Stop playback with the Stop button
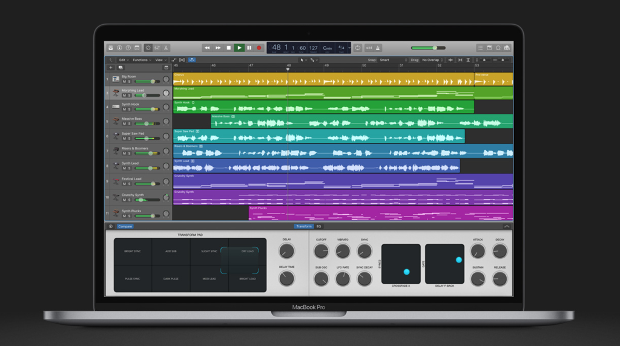Screen dimensions: 620x346 click(228, 48)
